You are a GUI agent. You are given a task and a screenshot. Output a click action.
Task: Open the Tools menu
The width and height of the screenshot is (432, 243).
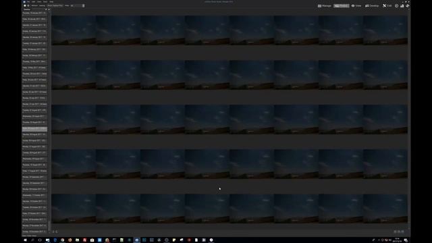click(x=45, y=1)
